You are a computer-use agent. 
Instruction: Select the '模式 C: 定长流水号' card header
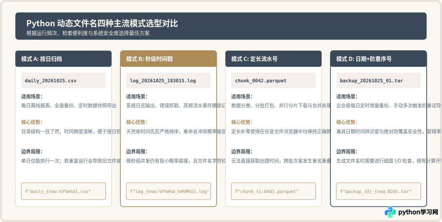[273, 59]
